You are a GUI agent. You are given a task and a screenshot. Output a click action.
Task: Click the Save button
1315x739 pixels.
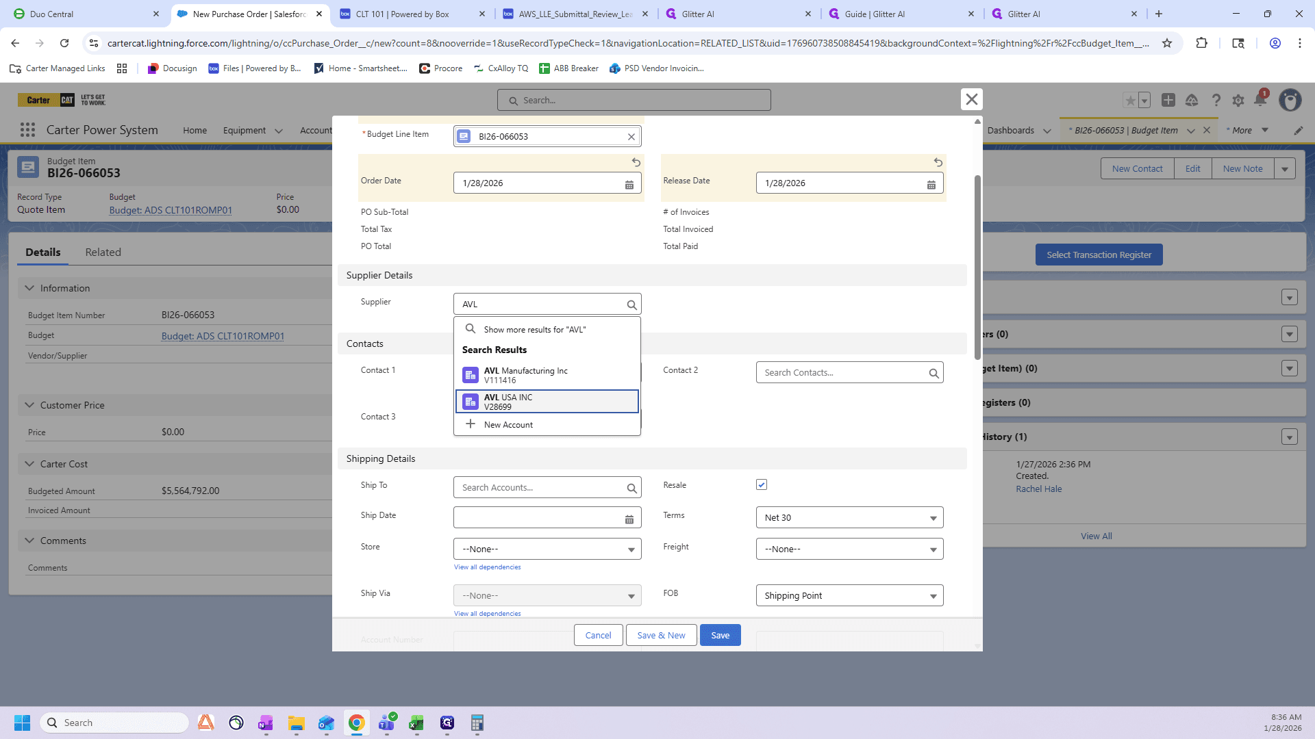point(720,635)
